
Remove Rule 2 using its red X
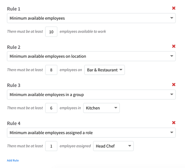(174, 46)
